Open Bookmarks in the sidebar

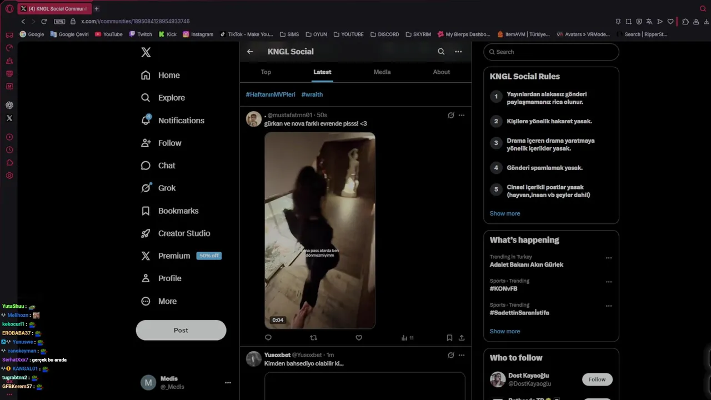(170, 211)
